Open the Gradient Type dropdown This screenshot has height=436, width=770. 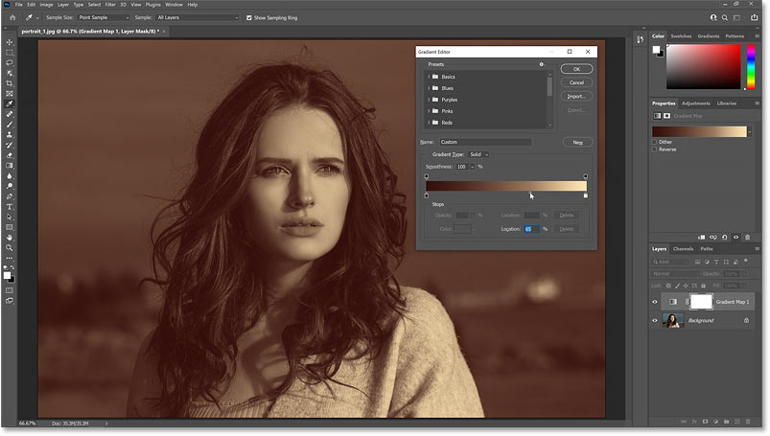pos(478,154)
